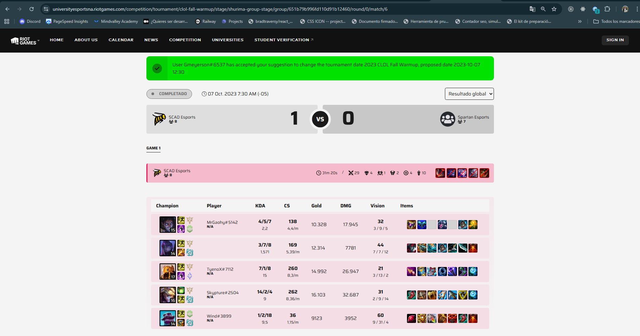
Task: Open the Discord bookmark
Action: coord(30,21)
